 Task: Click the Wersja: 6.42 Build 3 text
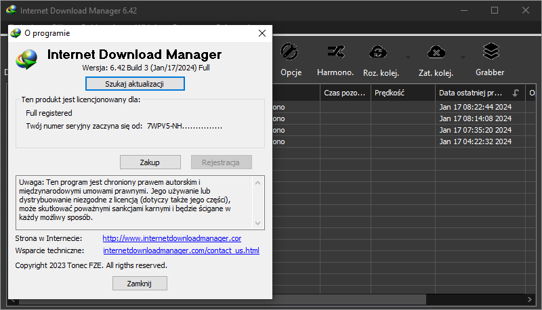click(146, 68)
